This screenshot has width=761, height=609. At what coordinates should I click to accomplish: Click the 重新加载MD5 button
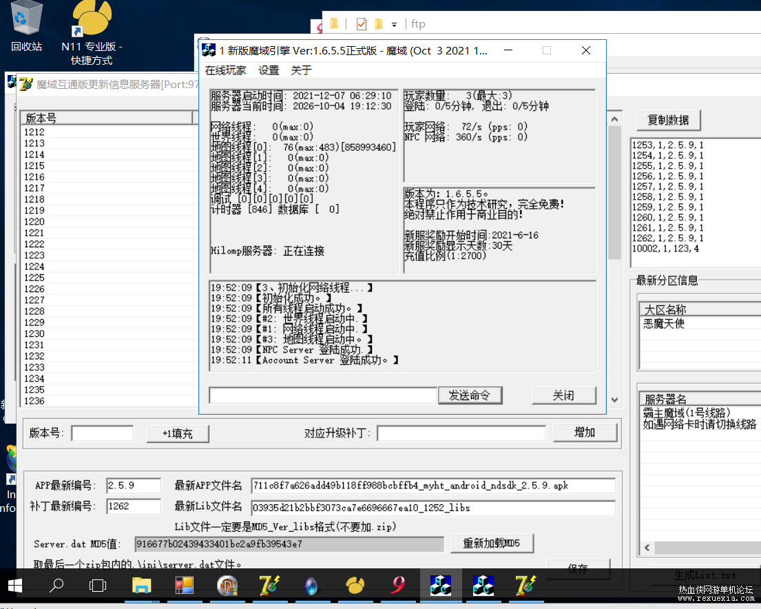492,543
